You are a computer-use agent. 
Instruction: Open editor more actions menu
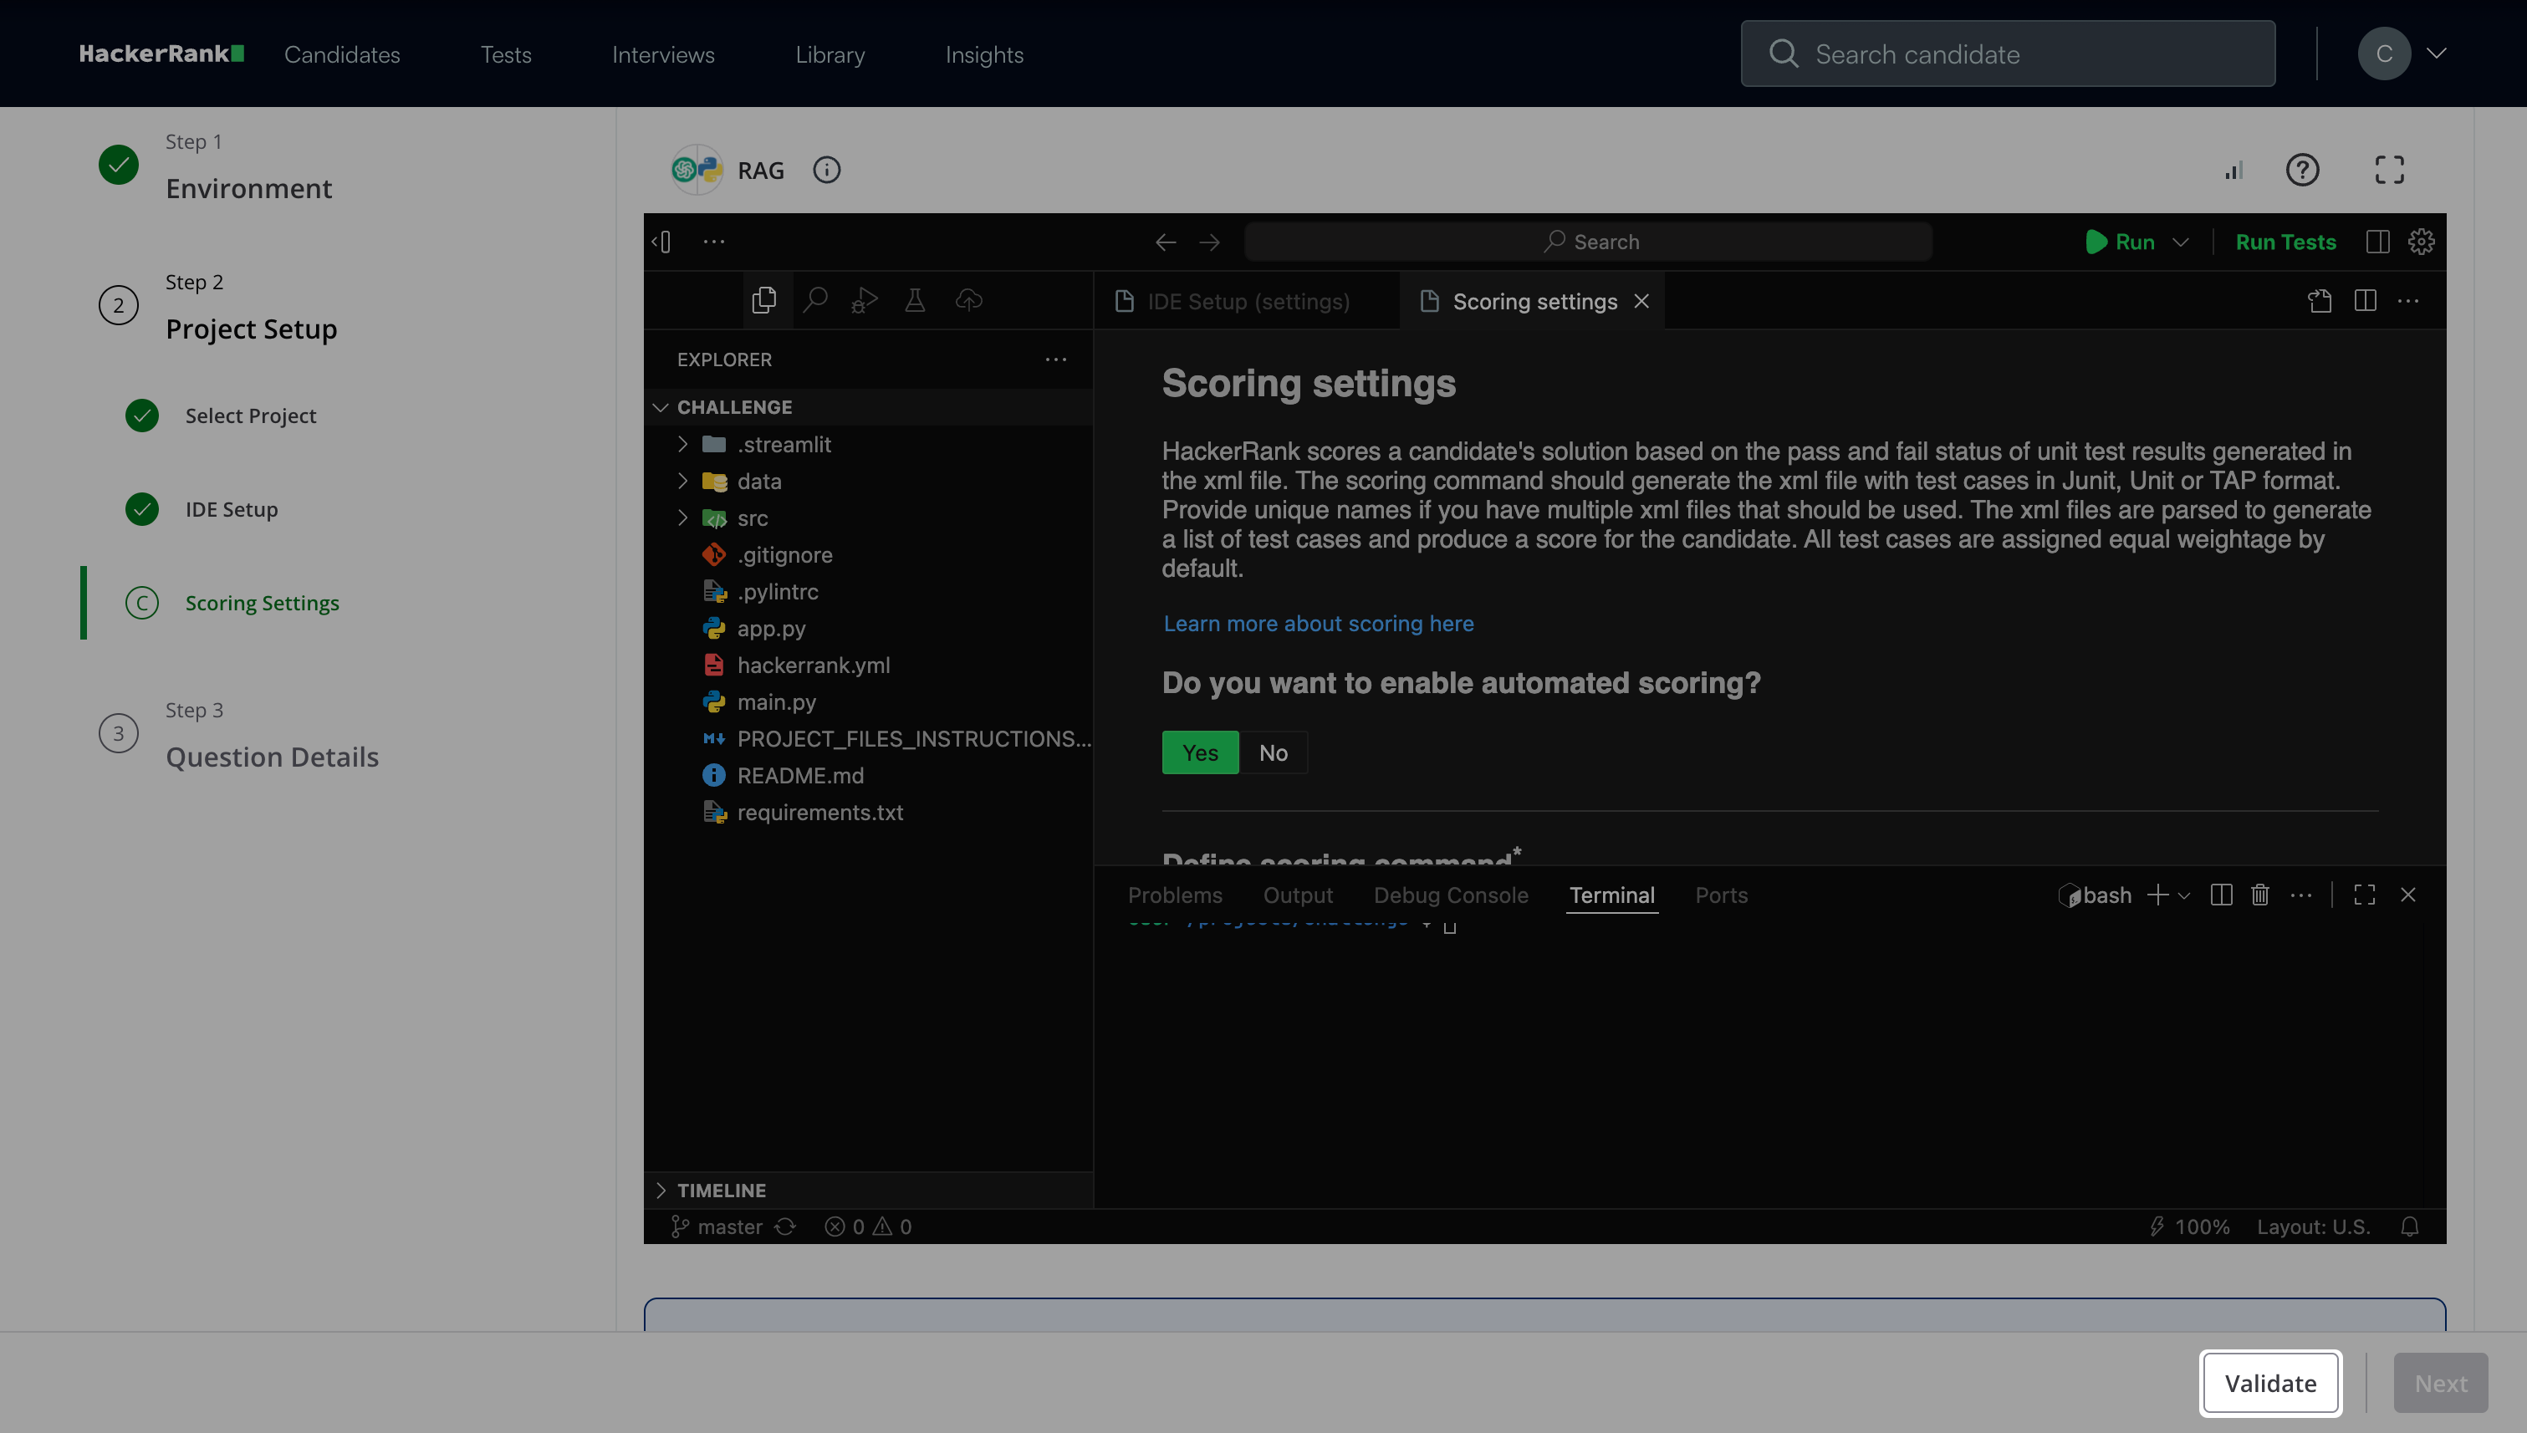click(2409, 301)
